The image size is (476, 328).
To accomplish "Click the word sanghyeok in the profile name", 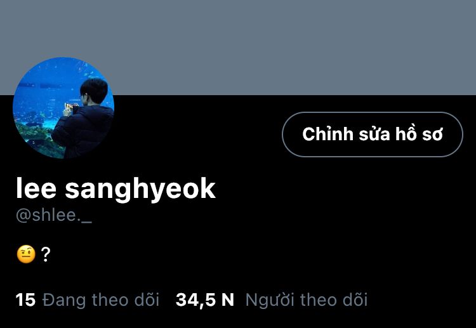I will pos(140,190).
